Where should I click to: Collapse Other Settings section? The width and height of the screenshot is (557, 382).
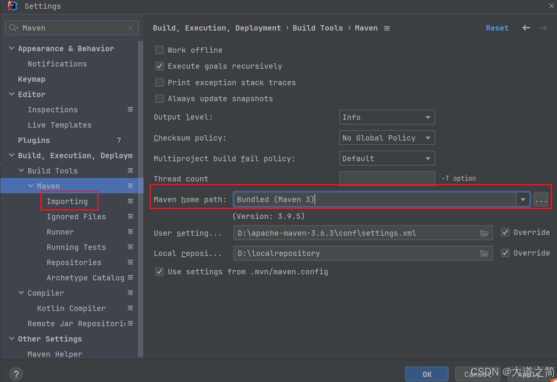(x=12, y=338)
